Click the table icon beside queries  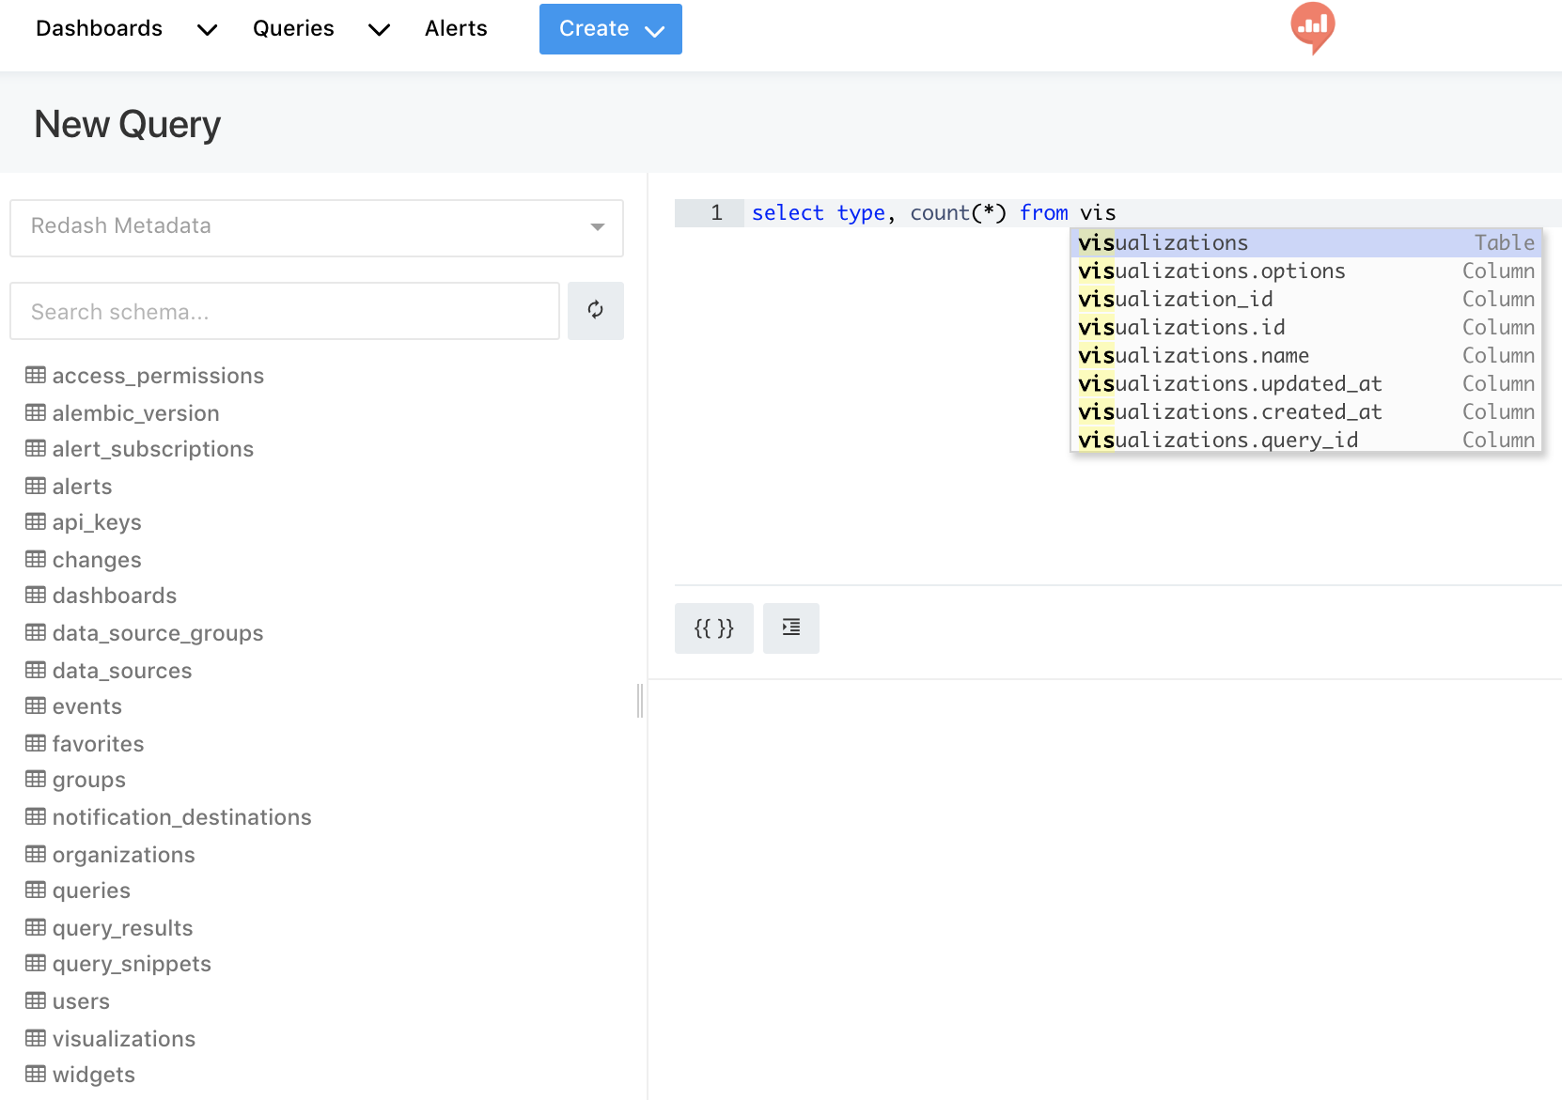pyautogui.click(x=36, y=891)
